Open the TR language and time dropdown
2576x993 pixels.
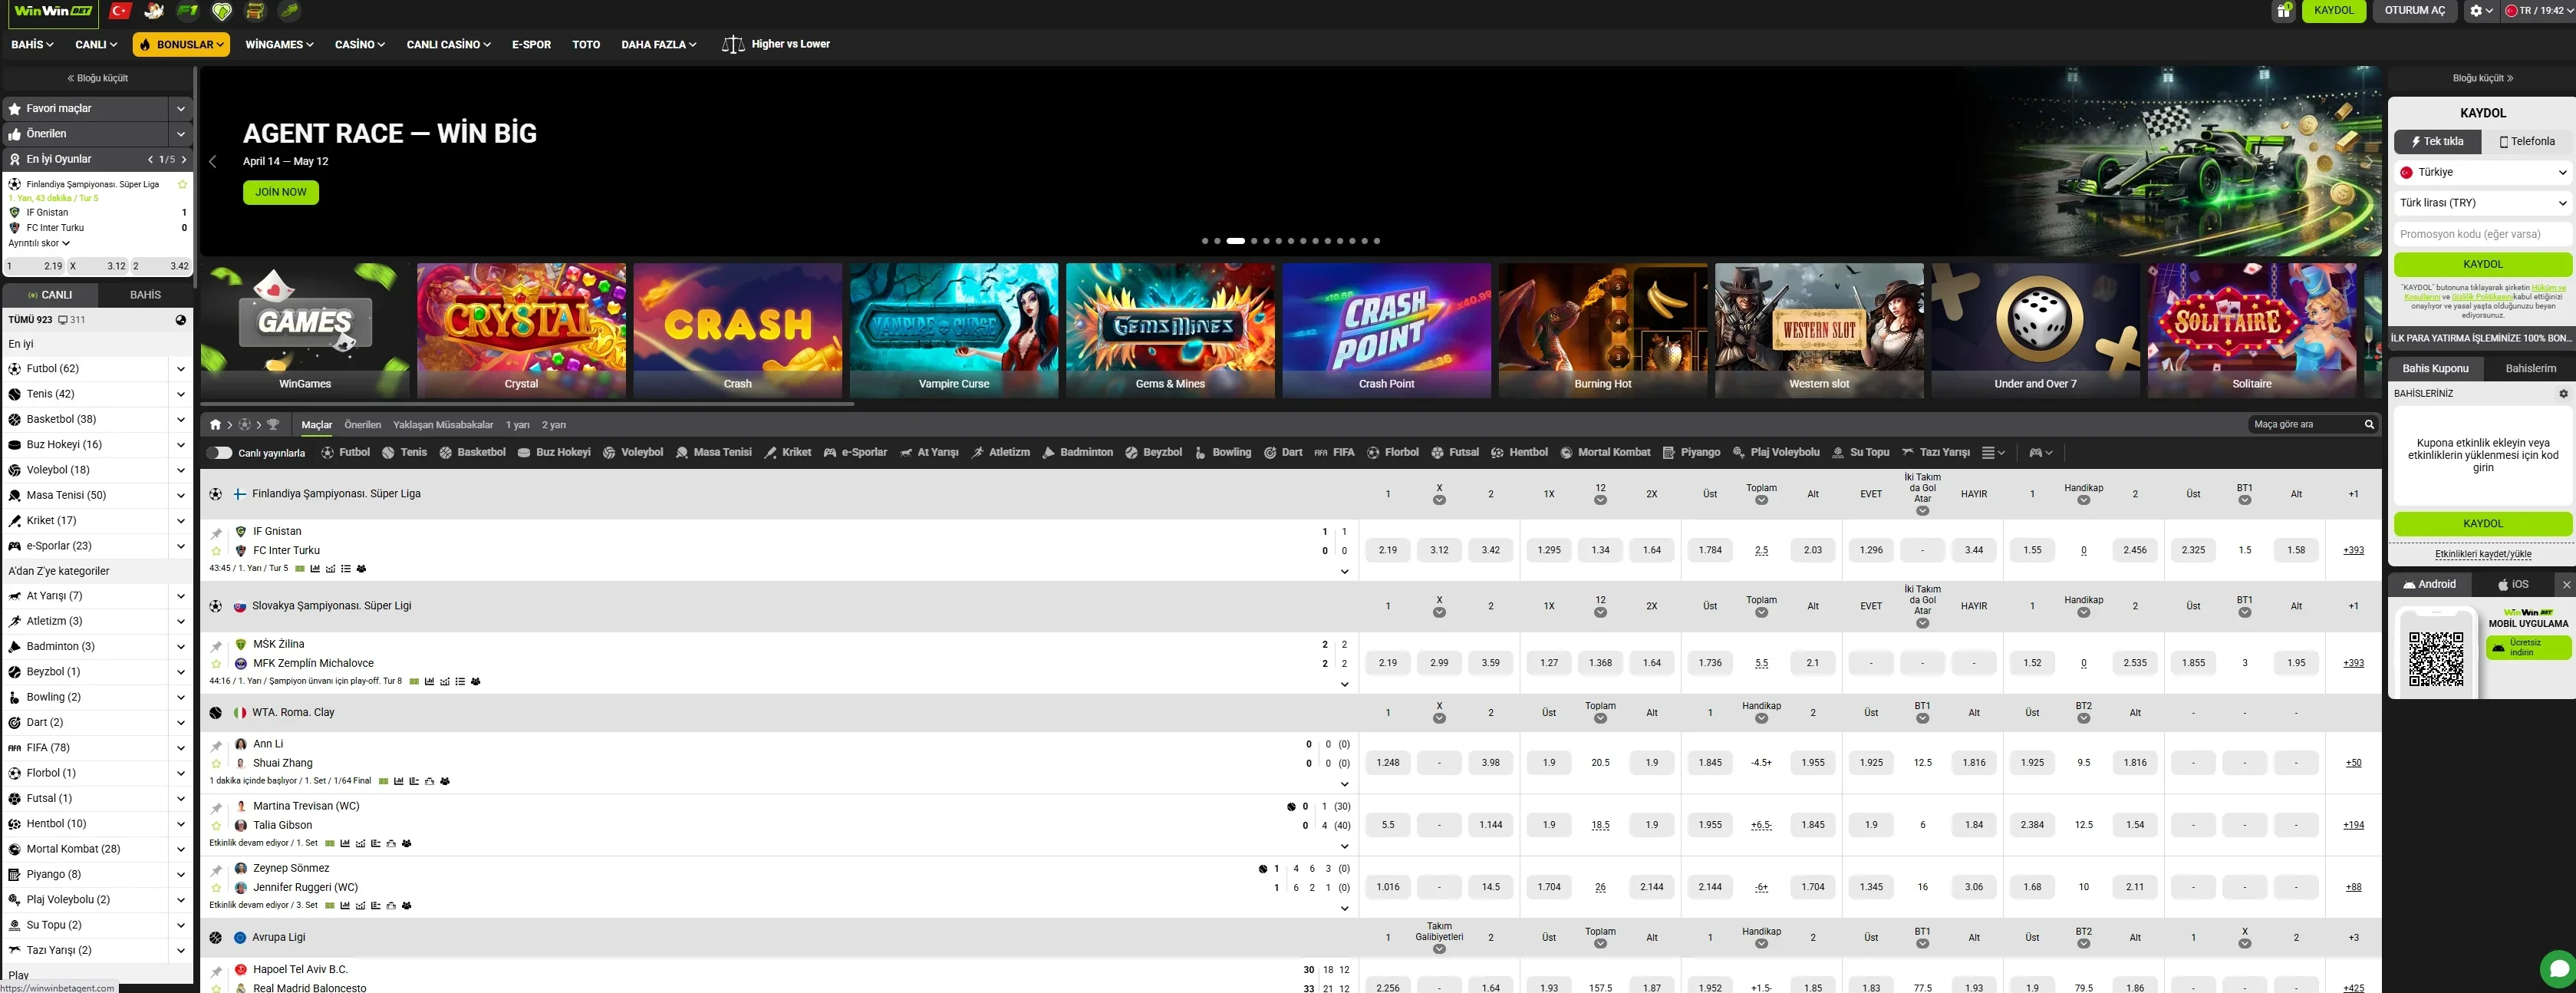[x=2536, y=11]
